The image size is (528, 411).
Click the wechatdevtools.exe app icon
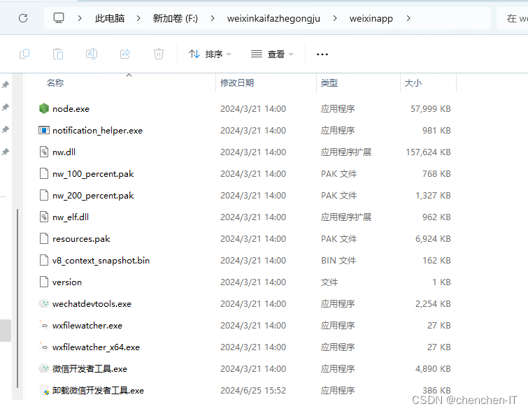click(x=44, y=303)
